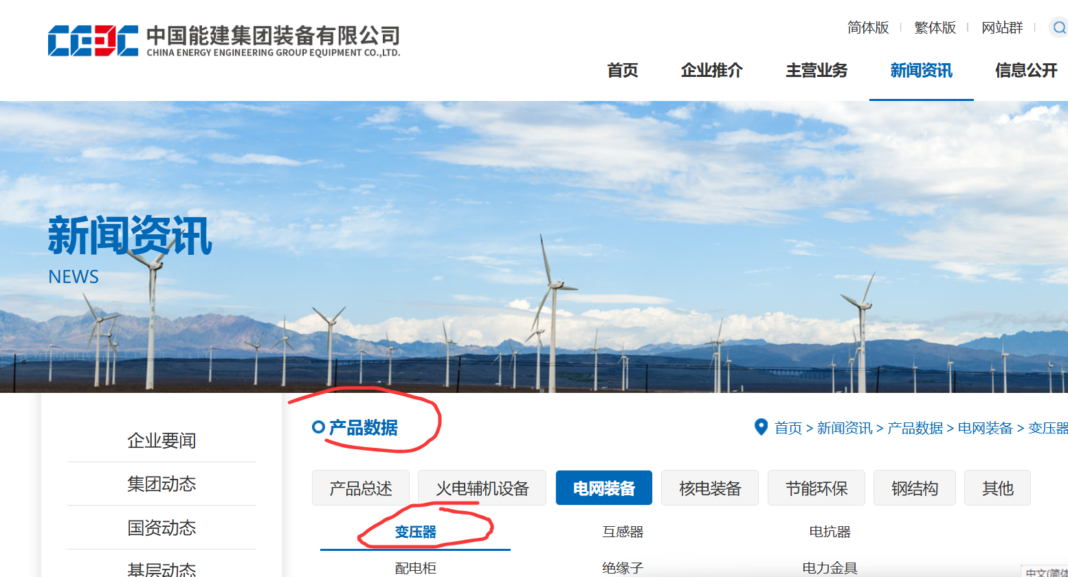Choose the 变压器 subcategory

(416, 532)
